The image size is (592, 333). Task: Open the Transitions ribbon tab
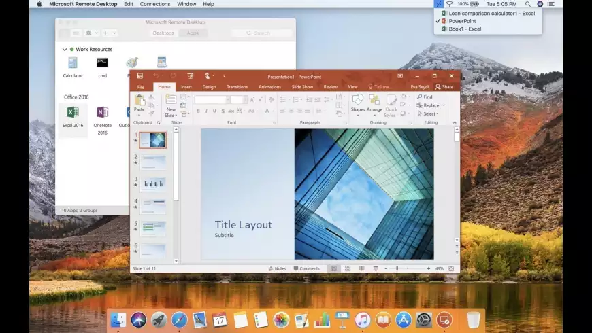tap(237, 87)
